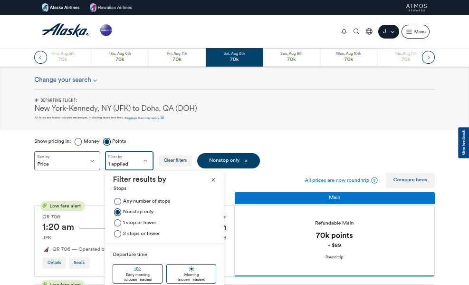Select Wed, Aug 5th date tab

tap(63, 57)
